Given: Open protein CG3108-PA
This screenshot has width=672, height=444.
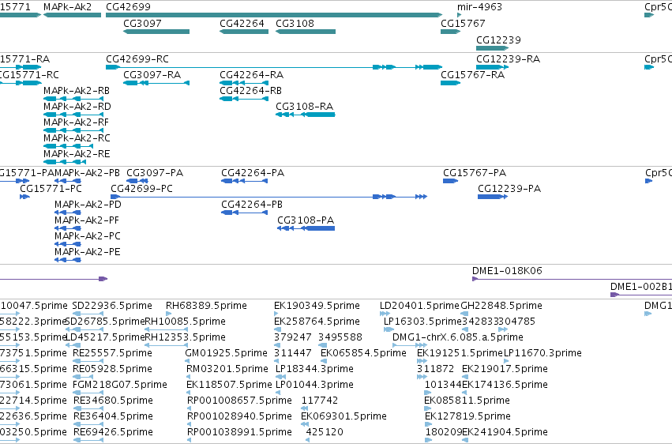Looking at the screenshot, I should [306, 228].
